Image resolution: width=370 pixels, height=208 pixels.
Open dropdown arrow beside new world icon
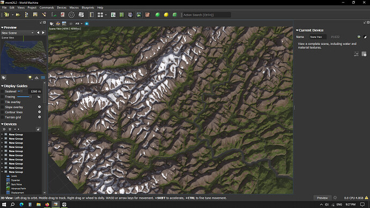(12, 15)
